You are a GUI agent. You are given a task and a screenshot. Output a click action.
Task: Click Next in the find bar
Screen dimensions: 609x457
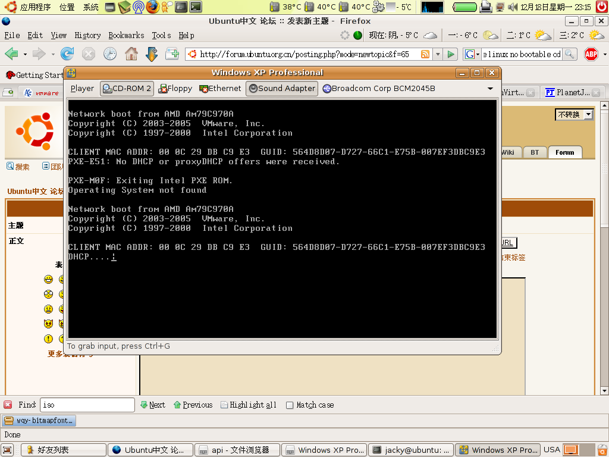(x=153, y=405)
